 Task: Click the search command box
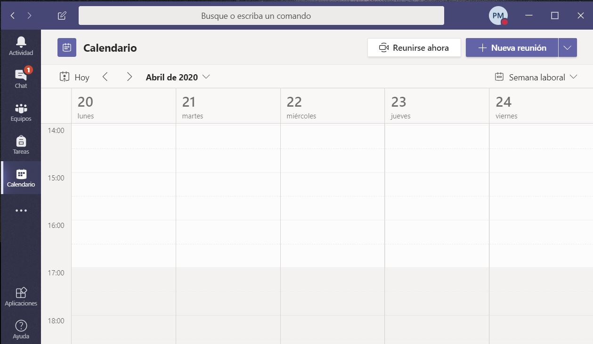pyautogui.click(x=261, y=16)
